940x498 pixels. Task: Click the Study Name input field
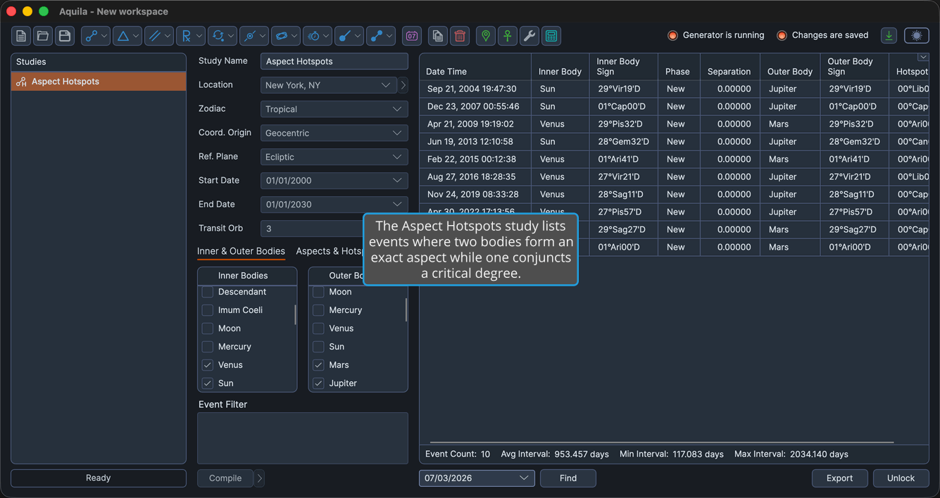point(334,61)
